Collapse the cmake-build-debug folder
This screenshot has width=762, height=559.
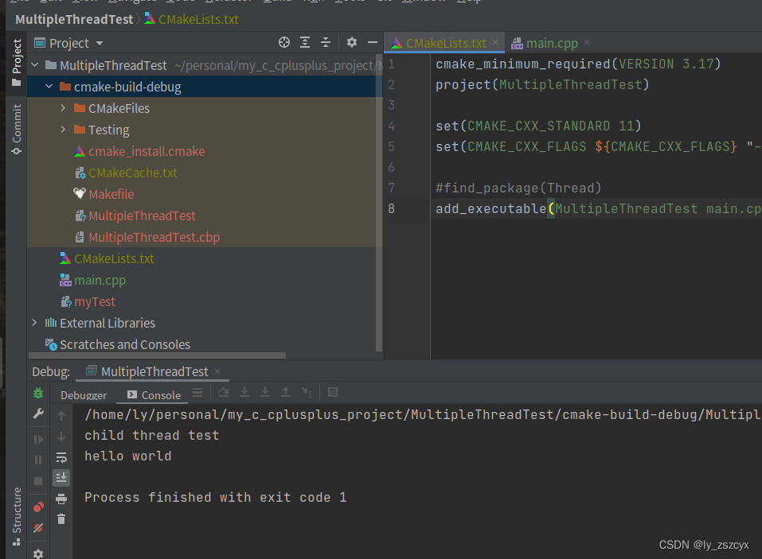click(49, 87)
